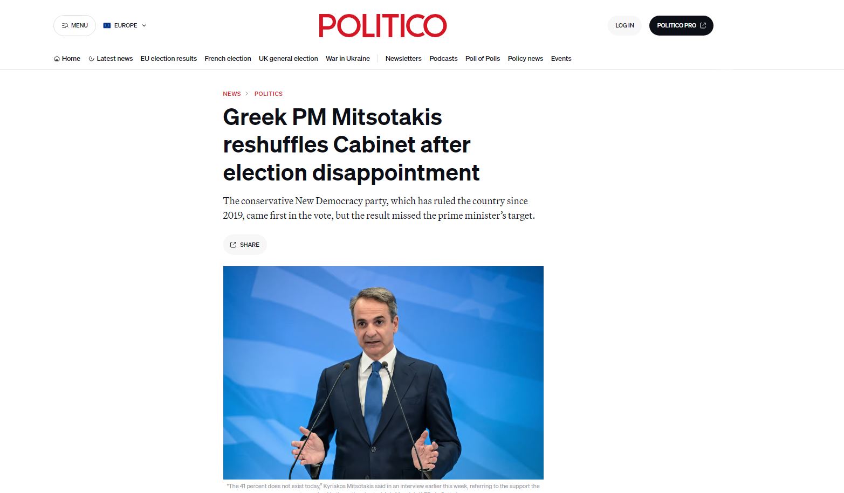The image size is (844, 493).
Task: Click the Latest news clock icon
Action: [91, 59]
